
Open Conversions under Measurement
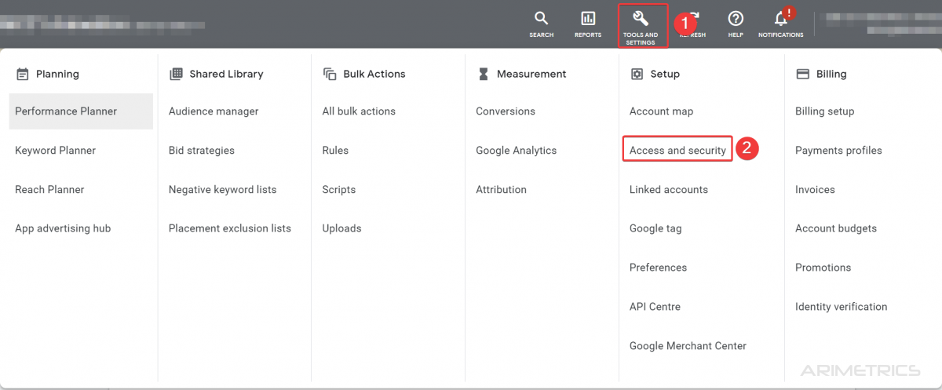tap(506, 111)
